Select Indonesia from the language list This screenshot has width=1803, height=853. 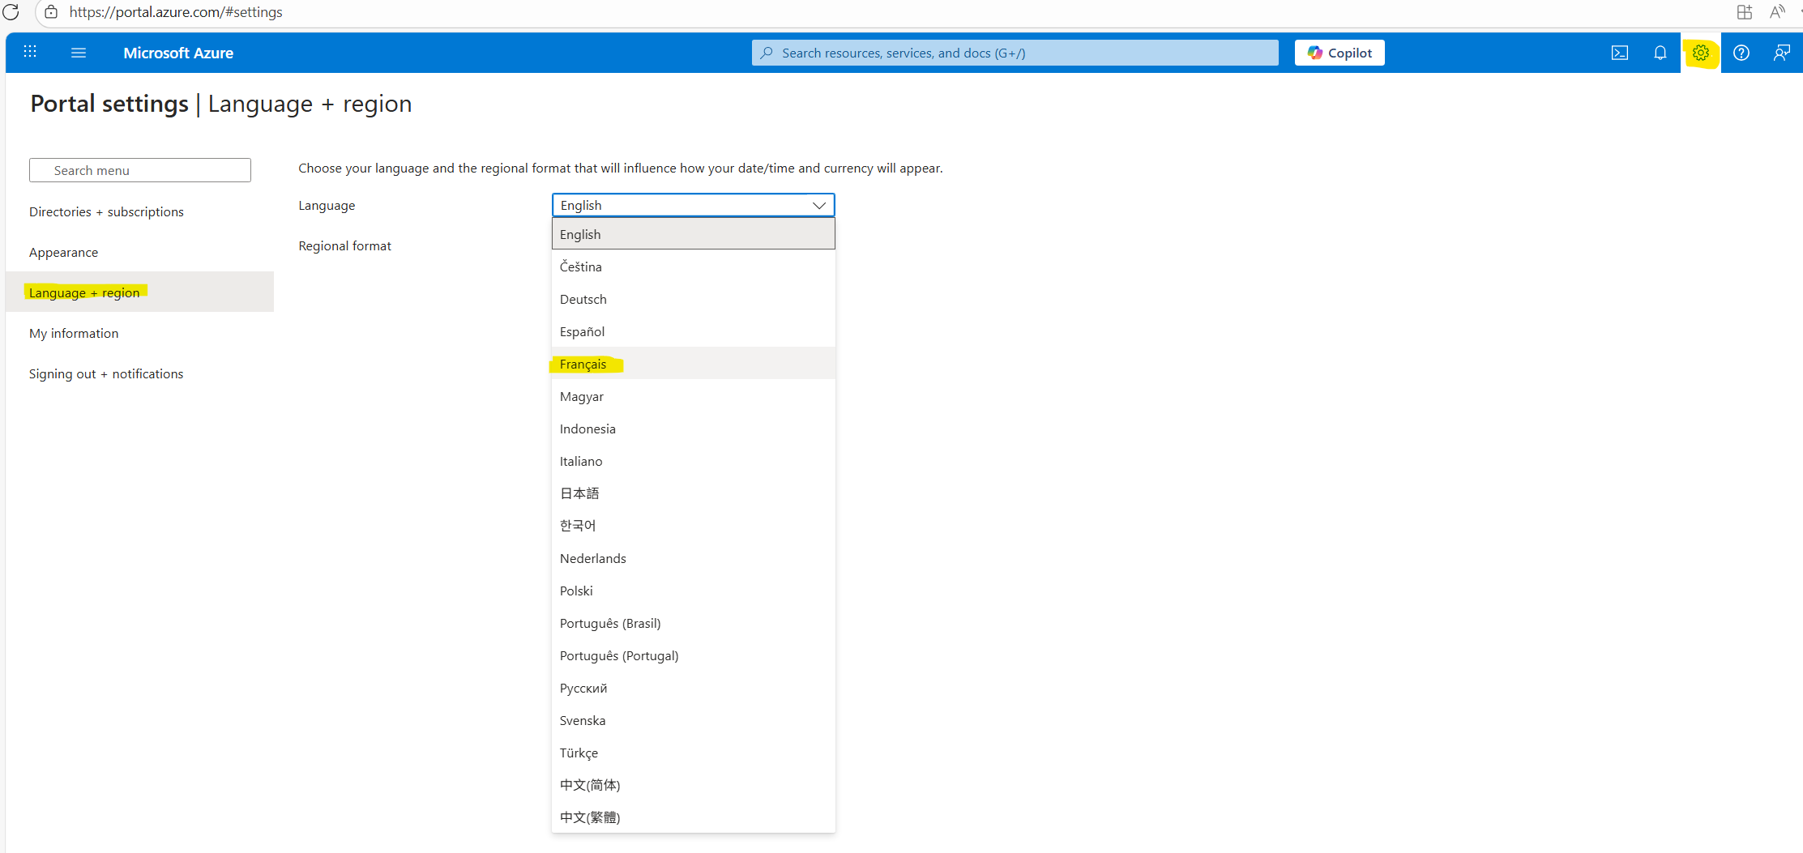tap(693, 429)
